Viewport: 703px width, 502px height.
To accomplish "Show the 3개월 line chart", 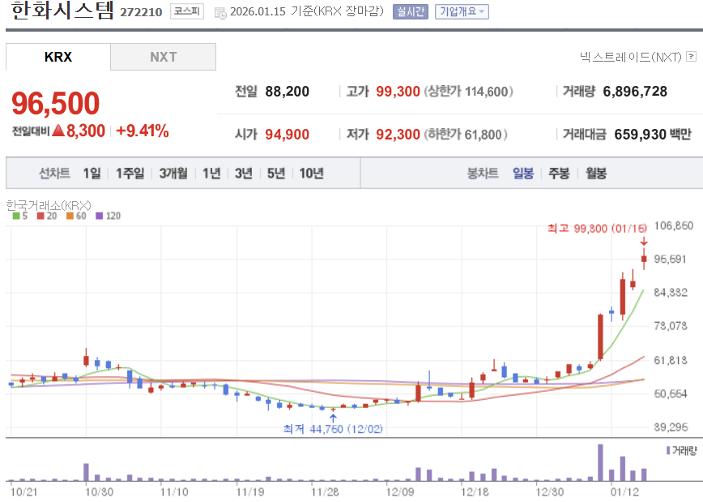I will click(173, 174).
